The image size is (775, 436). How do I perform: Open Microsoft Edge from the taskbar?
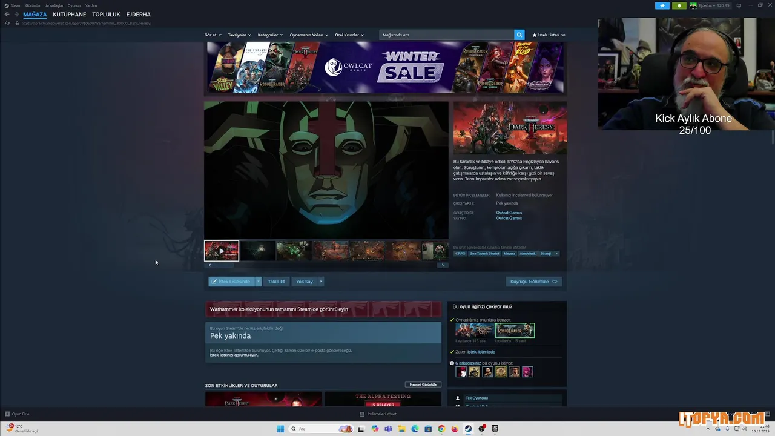(x=415, y=429)
